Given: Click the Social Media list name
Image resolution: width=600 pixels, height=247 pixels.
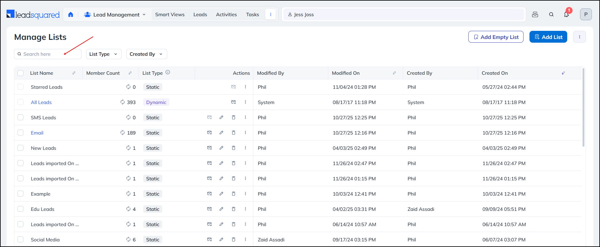Looking at the screenshot, I should (45, 240).
